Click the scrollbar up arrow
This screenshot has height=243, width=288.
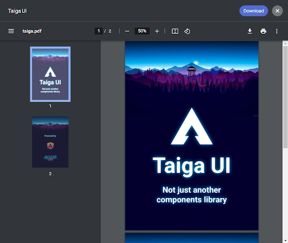click(x=285, y=43)
